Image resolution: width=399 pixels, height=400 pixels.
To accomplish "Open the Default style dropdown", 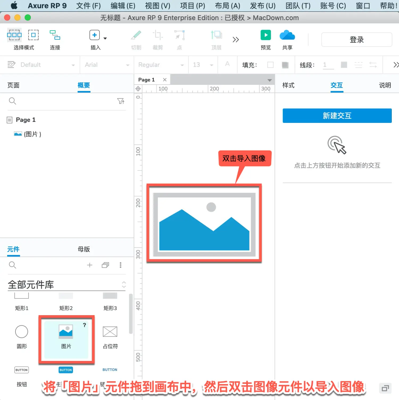I will pos(47,65).
